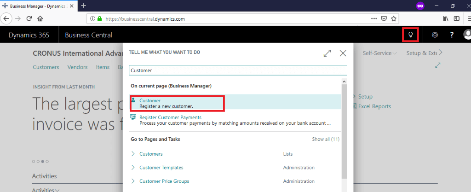The image size is (471, 192).
Task: Open the page actions three-dot menu
Action: click(374, 18)
